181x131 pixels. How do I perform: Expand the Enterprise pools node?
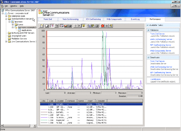pos(6,16)
